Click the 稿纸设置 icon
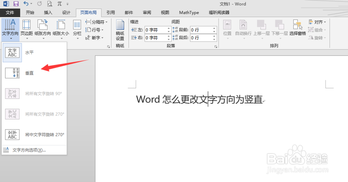The width and height of the screenshot is (348, 182). [x=120, y=30]
